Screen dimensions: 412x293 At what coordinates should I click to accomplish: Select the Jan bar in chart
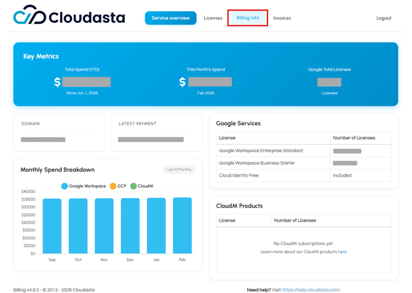coord(156,226)
